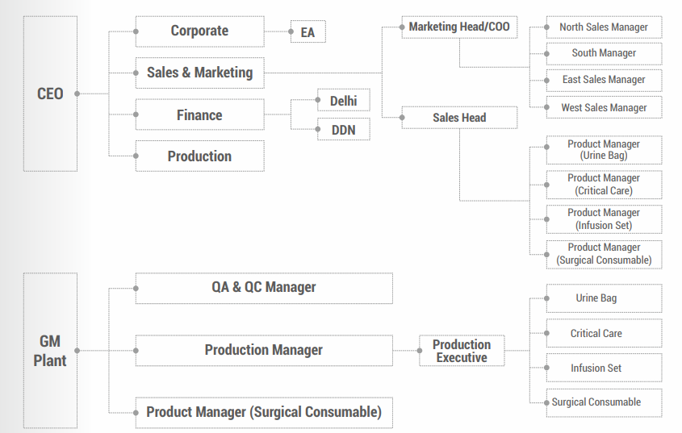Click the QA & QC Manager box
This screenshot has width=682, height=433.
pos(264,288)
